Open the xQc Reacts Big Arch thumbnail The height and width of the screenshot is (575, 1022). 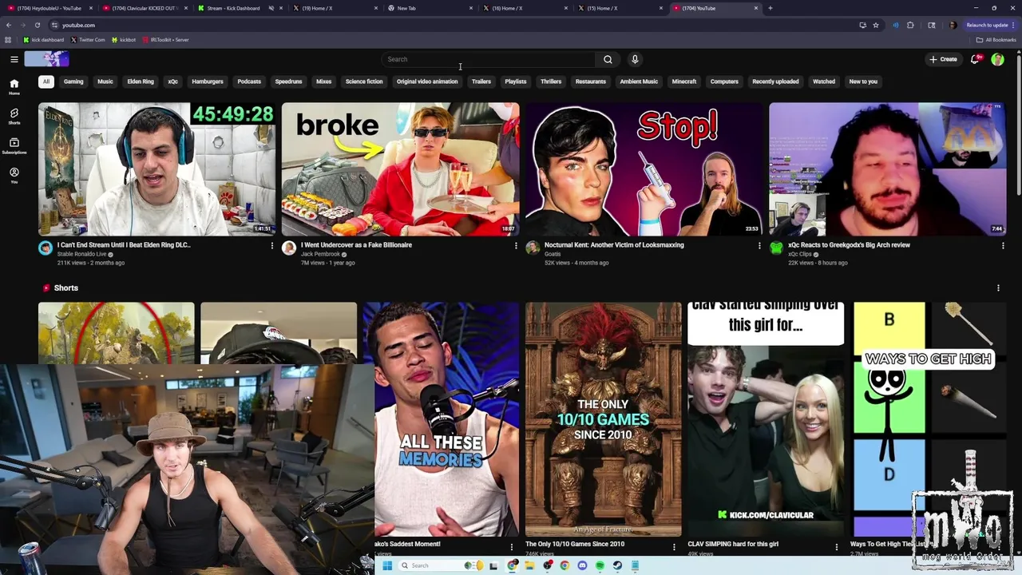point(887,169)
